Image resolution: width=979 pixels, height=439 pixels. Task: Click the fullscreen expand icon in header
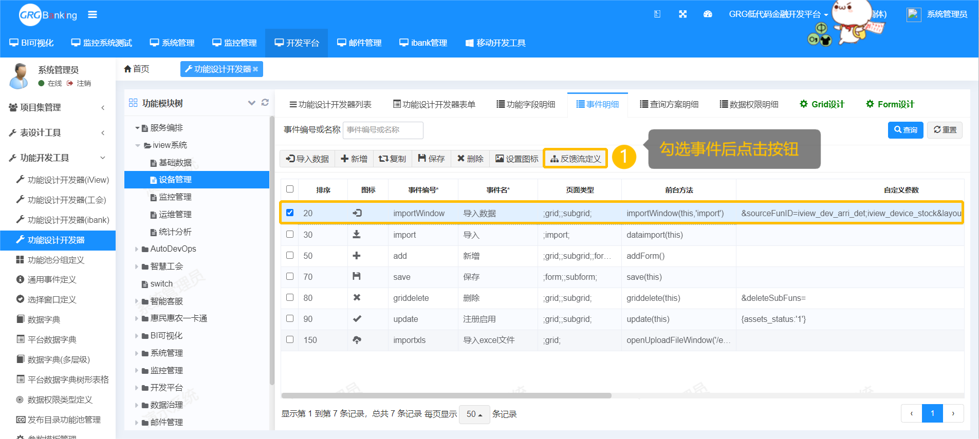(x=682, y=14)
